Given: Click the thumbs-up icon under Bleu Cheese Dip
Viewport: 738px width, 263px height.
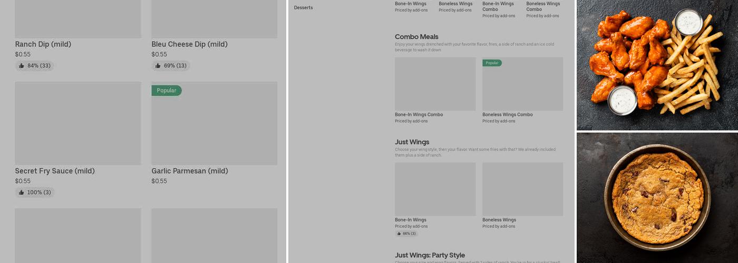Looking at the screenshot, I should pos(158,66).
